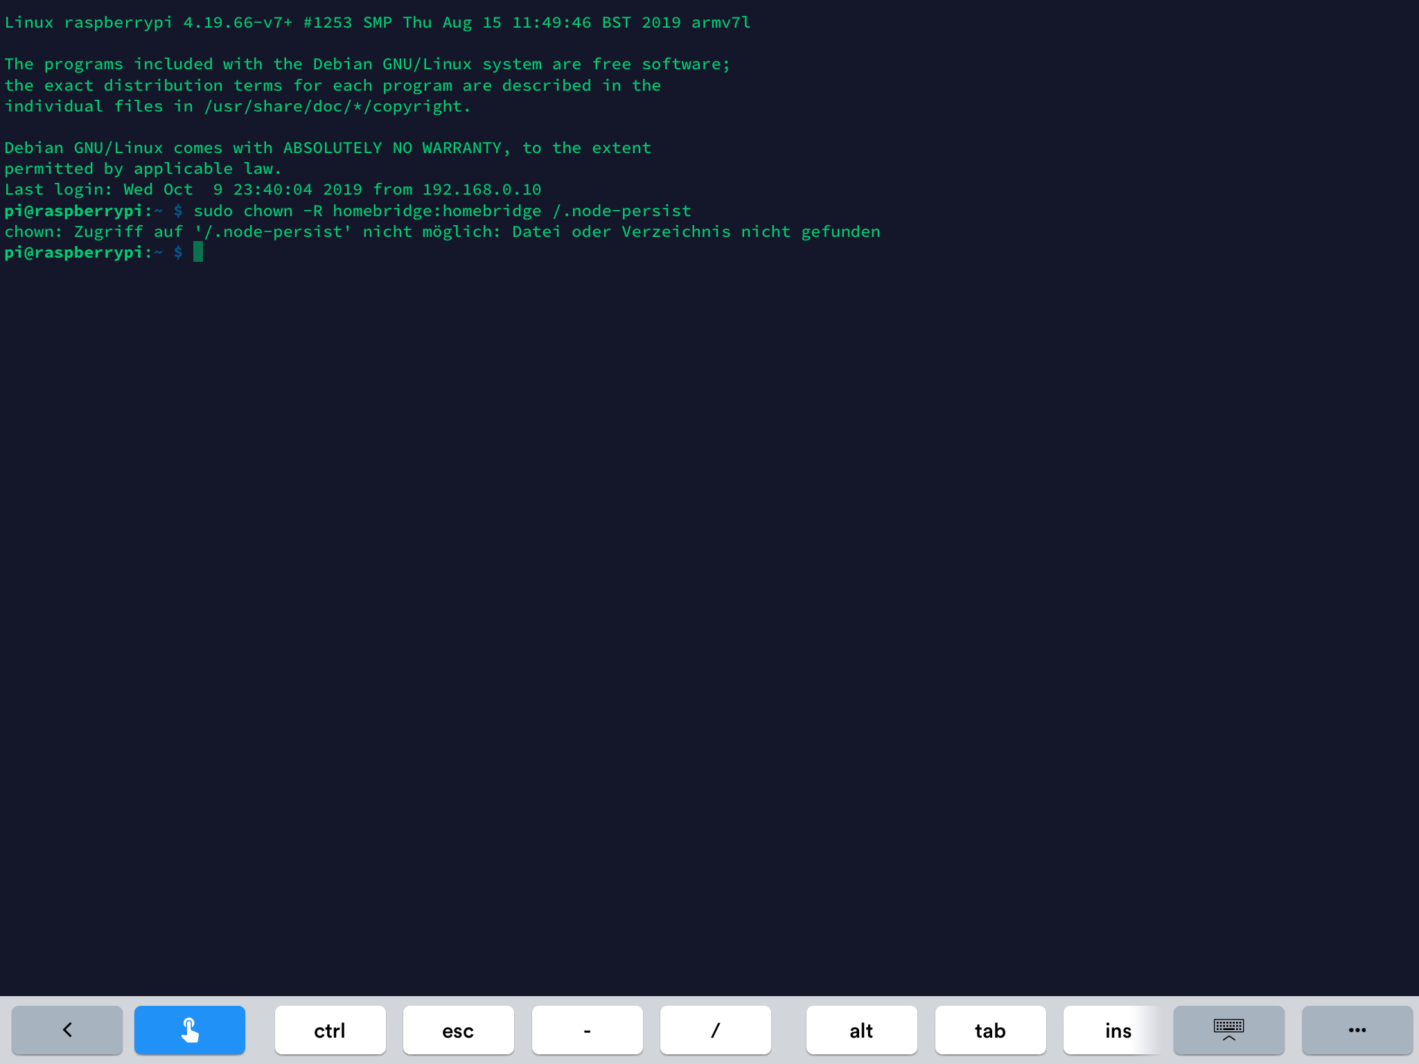Image resolution: width=1419 pixels, height=1064 pixels.
Task: Click the IP address 192.168.0.10
Action: click(482, 190)
